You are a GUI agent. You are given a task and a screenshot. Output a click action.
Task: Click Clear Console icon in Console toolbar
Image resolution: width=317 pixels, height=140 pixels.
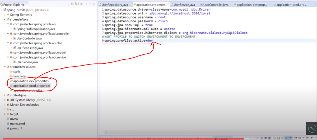274,138
